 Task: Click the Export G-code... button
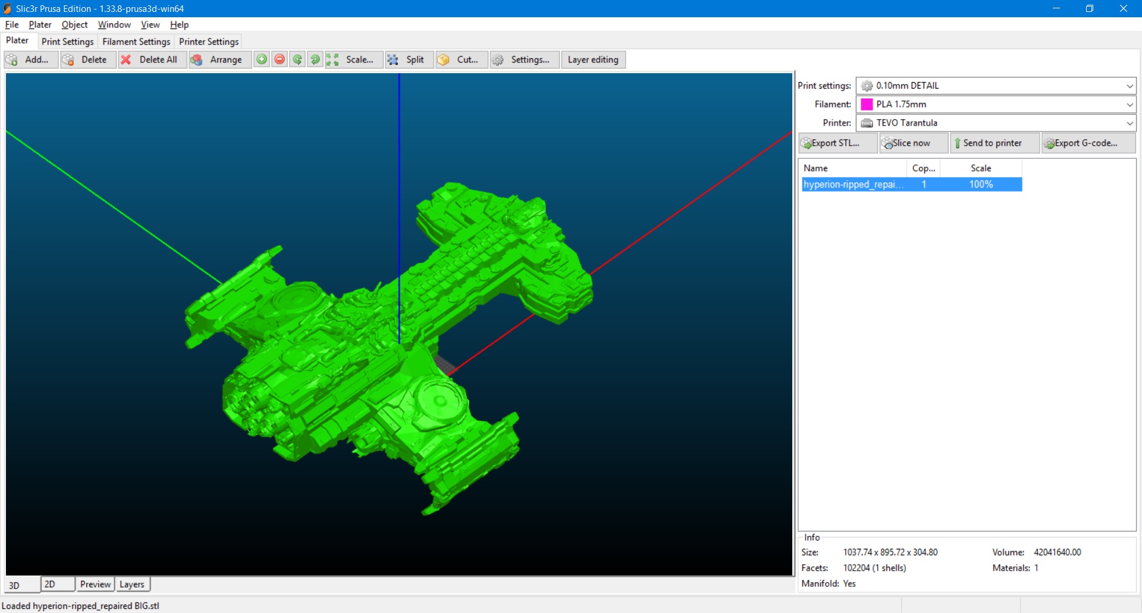point(1088,143)
